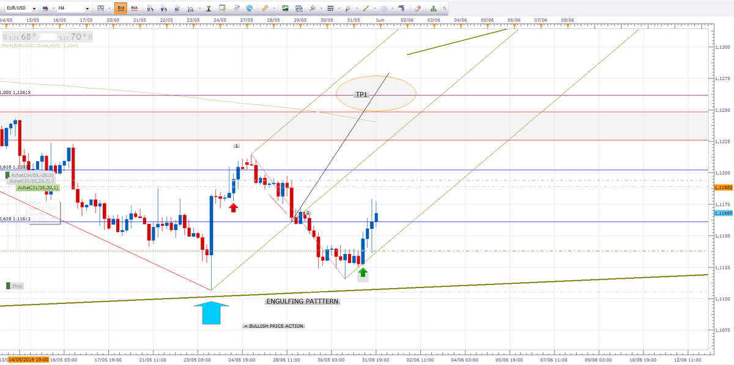Image resolution: width=734 pixels, height=365 pixels.
Task: Open the EUR/USD symbol dropdown
Action: tap(34, 9)
